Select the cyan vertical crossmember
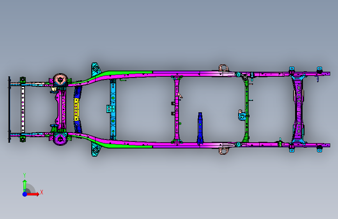Image resolution: width=338 pixels, height=219 pixels. (113, 109)
